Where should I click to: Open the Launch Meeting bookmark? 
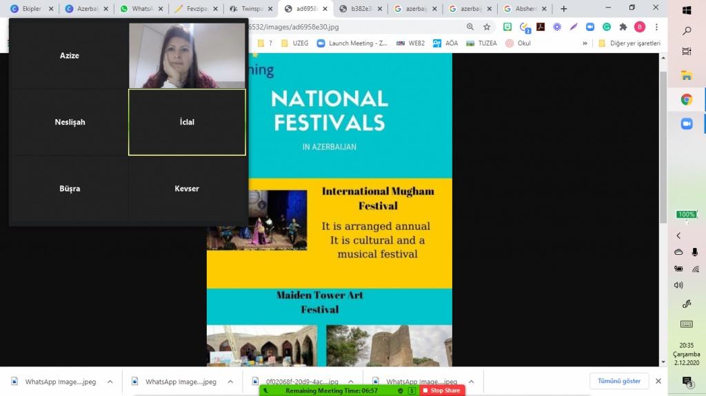click(x=352, y=43)
